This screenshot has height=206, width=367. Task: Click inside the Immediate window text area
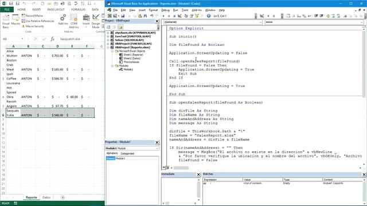(179, 189)
